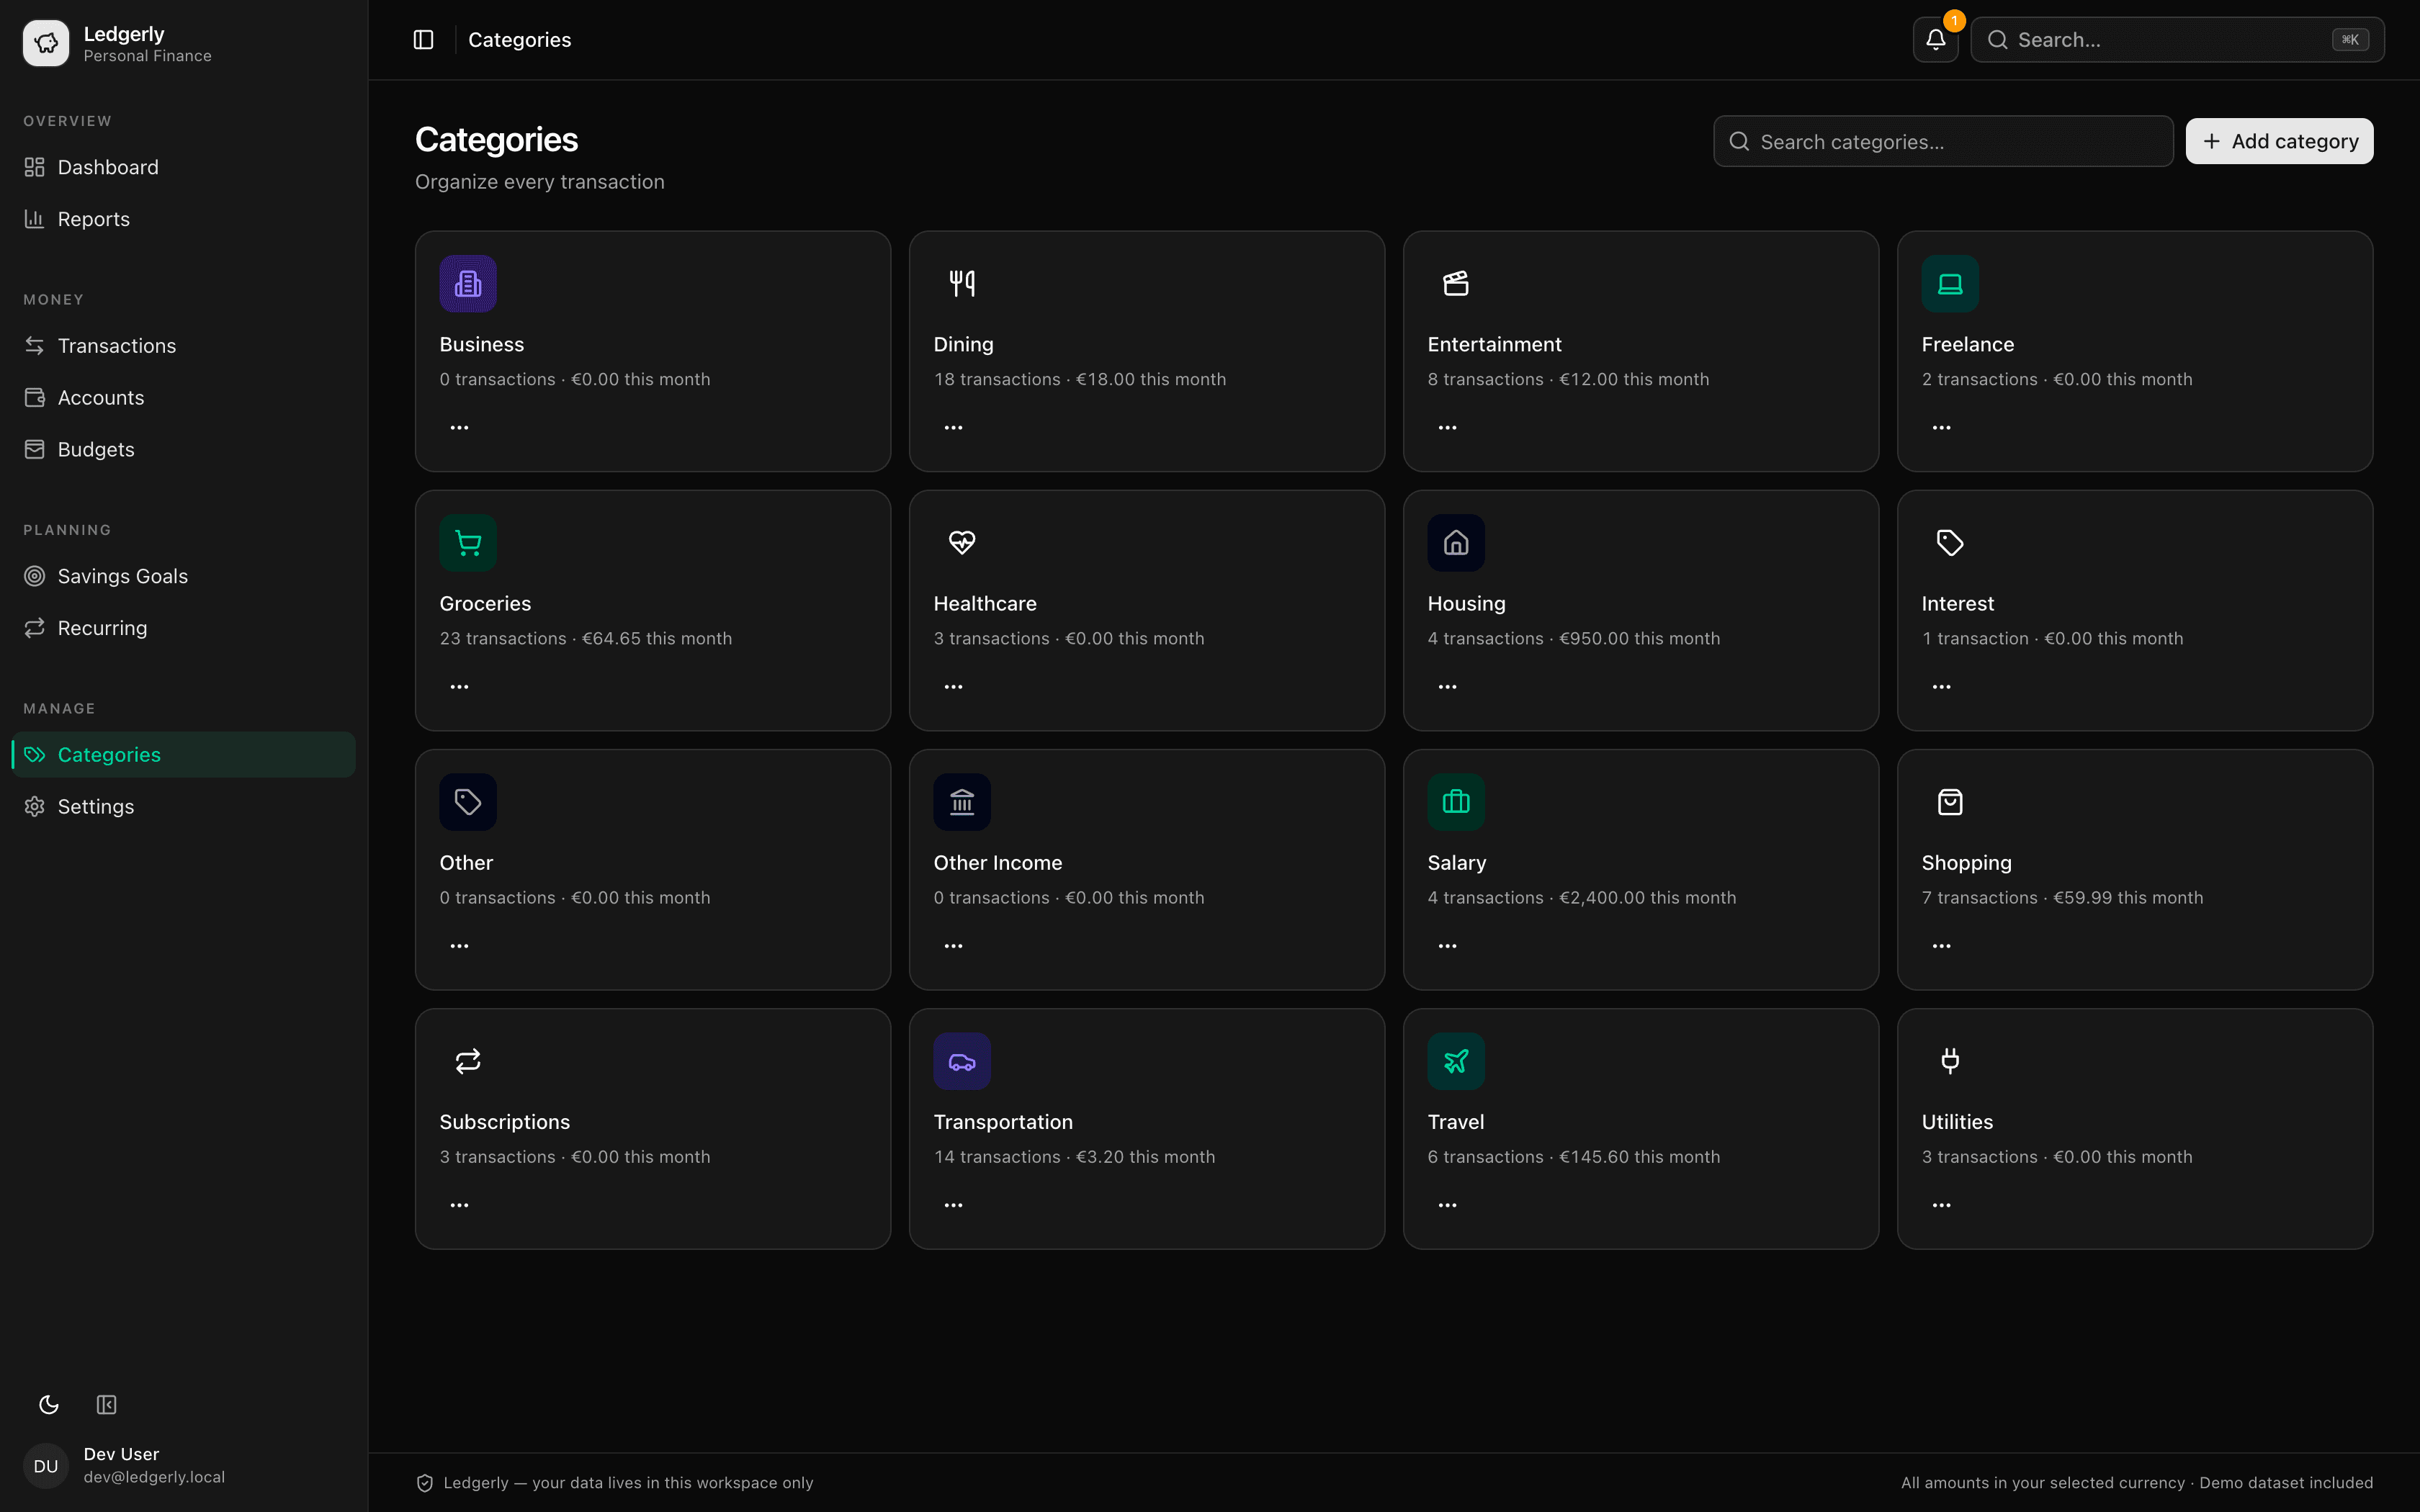Focus the Search categories field
Viewport: 2420px width, 1512px height.
[1943, 142]
